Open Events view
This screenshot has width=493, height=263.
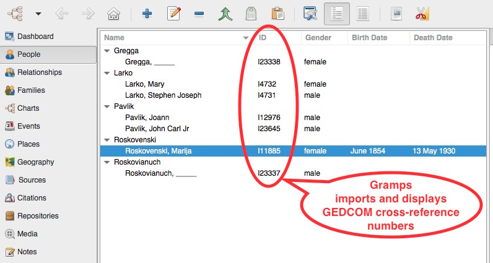48,126
